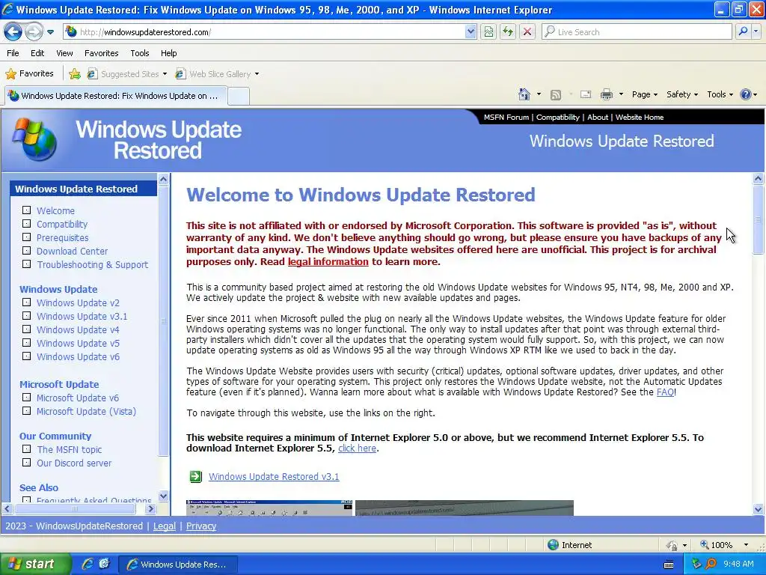Open the Tools menu in menu bar
Viewport: 766px width, 575px height.
tap(139, 53)
